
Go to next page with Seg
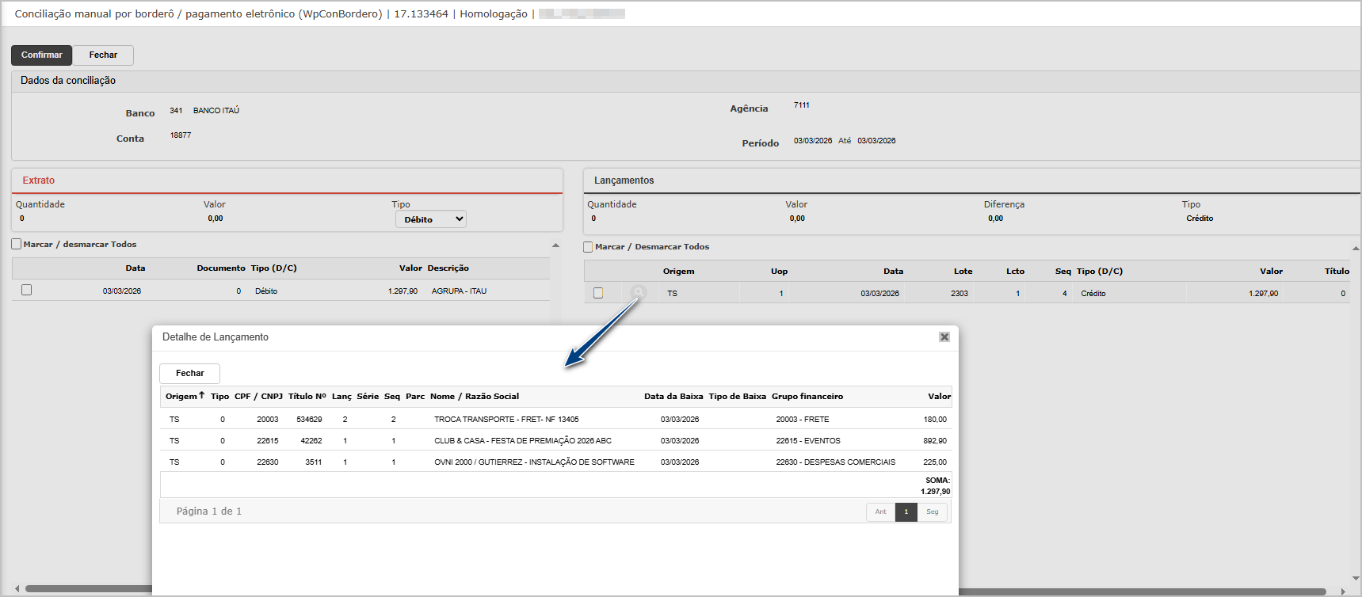[x=932, y=512]
